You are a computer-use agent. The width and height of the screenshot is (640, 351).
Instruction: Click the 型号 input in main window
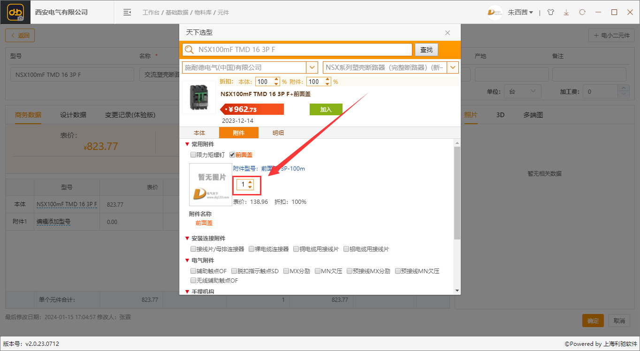click(72, 75)
